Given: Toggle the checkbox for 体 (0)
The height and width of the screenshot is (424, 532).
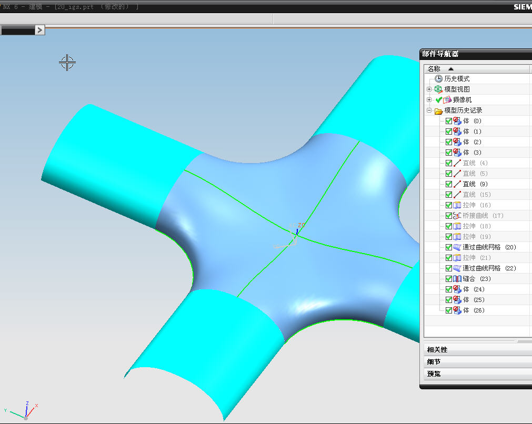Looking at the screenshot, I should [x=448, y=121].
